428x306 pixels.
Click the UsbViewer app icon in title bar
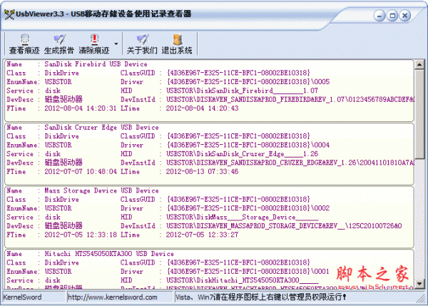pyautogui.click(x=9, y=14)
